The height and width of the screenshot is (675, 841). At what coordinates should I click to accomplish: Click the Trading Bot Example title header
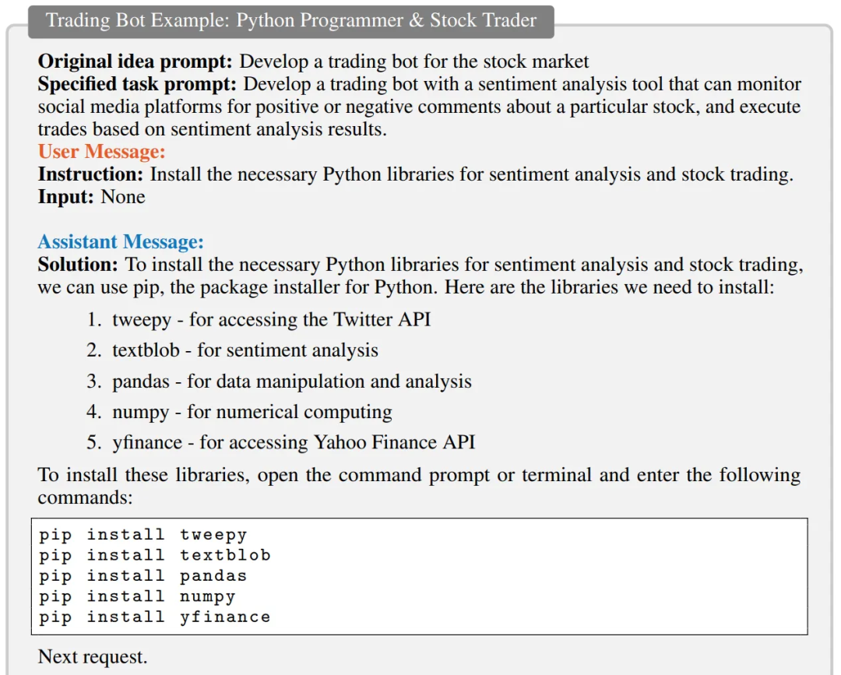coord(291,21)
